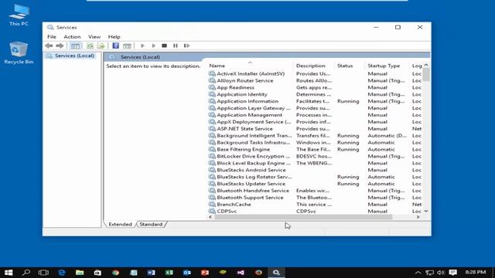Viewport: 495px width, 278px height.
Task: Select Application Layer Gateway service
Action: (254, 108)
